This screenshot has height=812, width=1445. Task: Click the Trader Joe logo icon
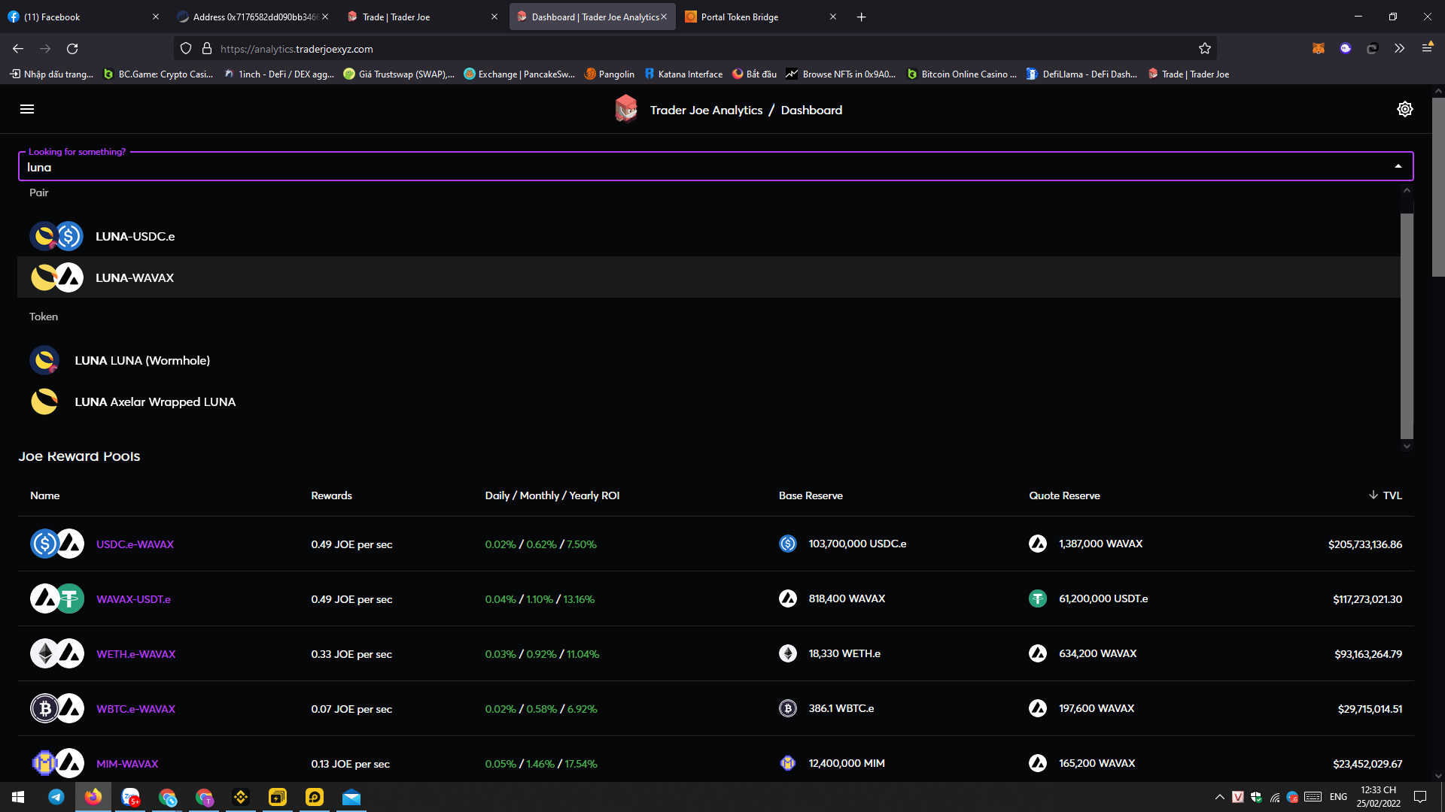pyautogui.click(x=625, y=109)
